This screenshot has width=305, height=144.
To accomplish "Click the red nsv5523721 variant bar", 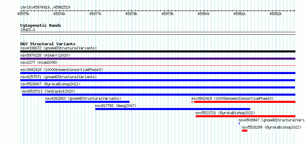I will (245, 116).
